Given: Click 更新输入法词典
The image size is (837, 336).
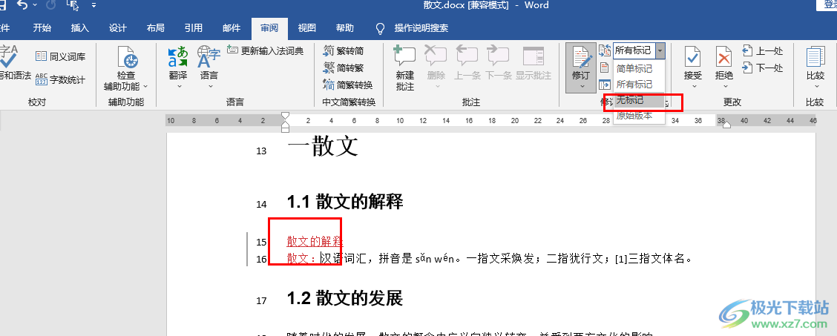Looking at the screenshot, I should [266, 50].
